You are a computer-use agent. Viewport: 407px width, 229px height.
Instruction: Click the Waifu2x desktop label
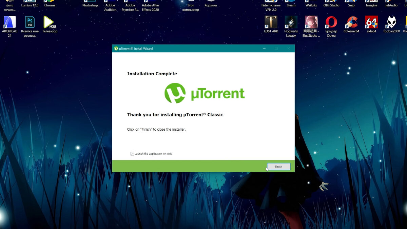tap(311, 5)
